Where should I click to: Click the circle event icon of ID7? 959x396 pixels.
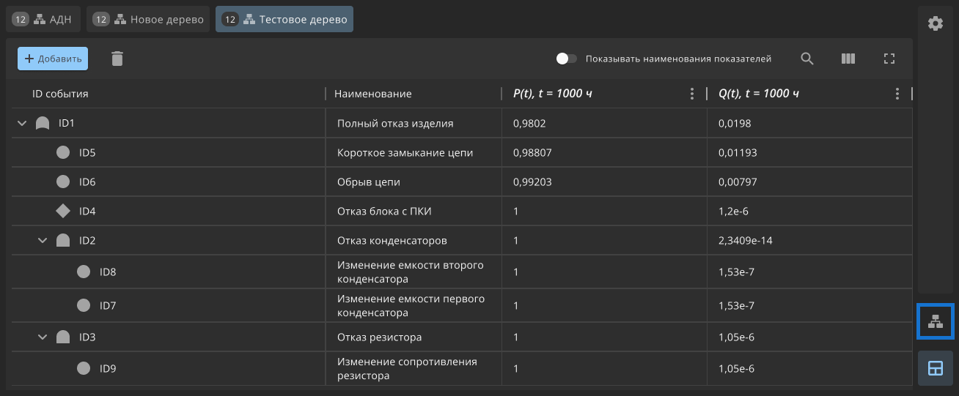point(84,305)
